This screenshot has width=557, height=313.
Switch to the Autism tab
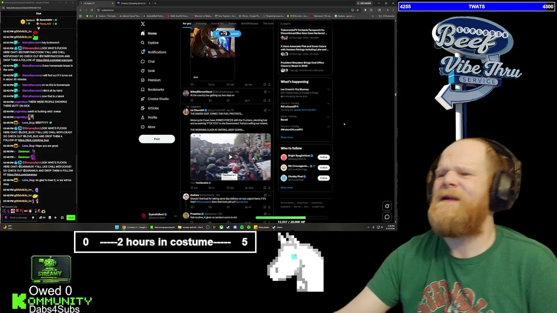coord(232,23)
